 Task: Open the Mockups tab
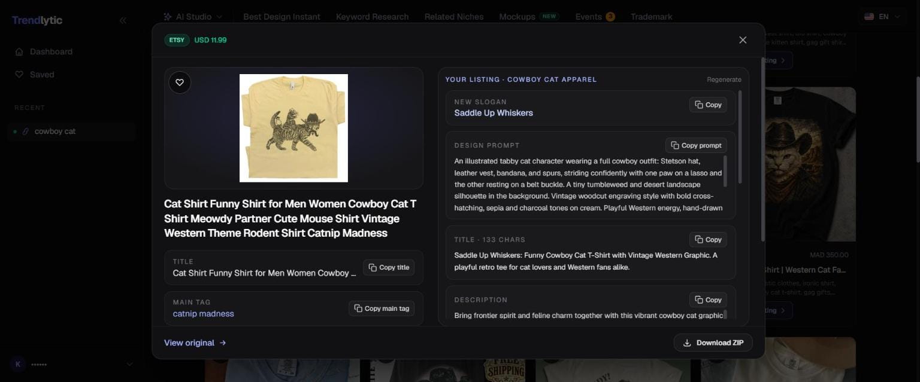[x=517, y=17]
